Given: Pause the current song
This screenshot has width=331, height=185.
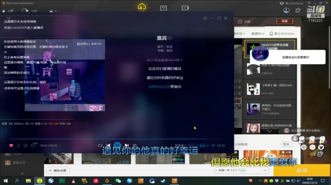Looking at the screenshot, I should [x=117, y=145].
